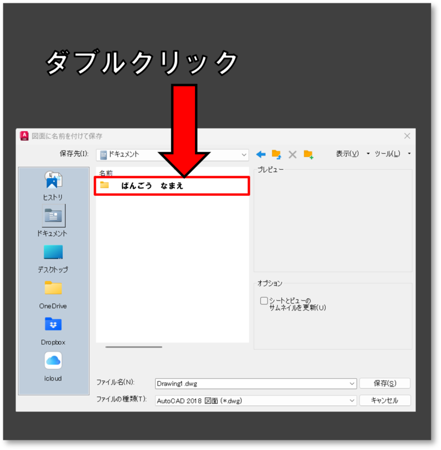Open the ファイル名 dropdown arrow

coord(352,384)
